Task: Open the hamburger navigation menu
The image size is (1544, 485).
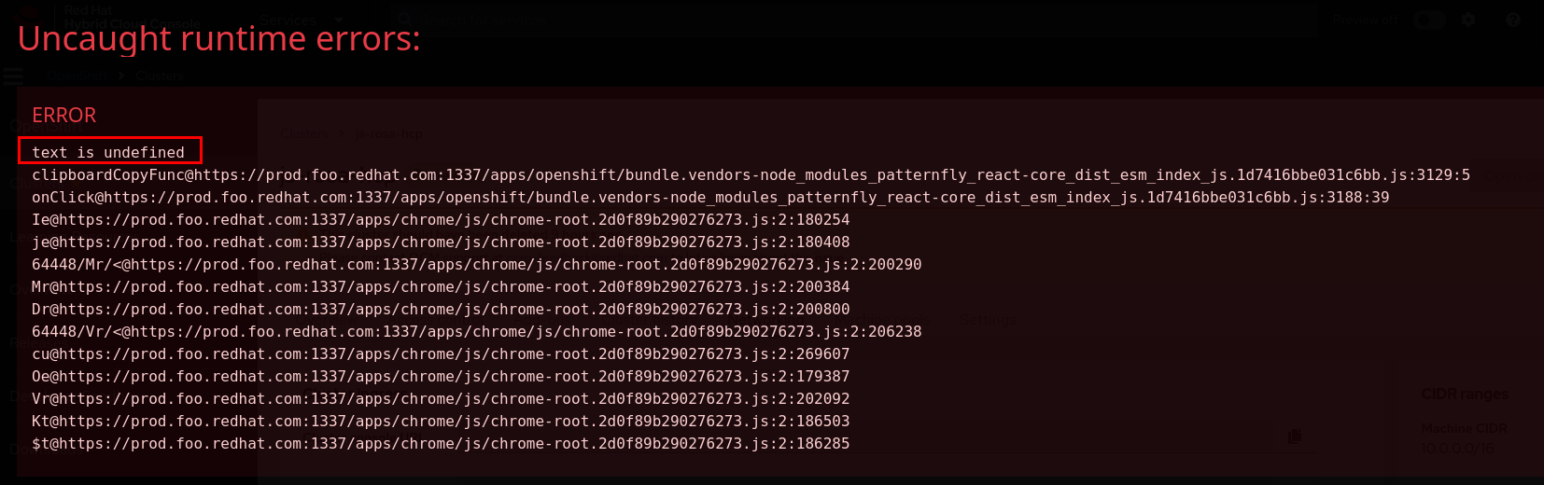Action: click(x=13, y=76)
